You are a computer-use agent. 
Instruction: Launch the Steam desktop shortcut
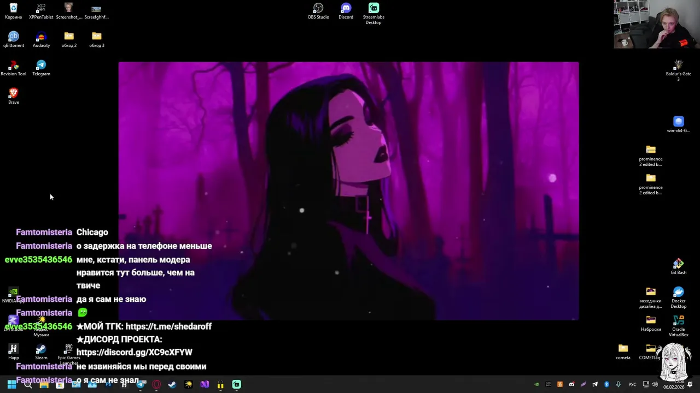pos(41,352)
